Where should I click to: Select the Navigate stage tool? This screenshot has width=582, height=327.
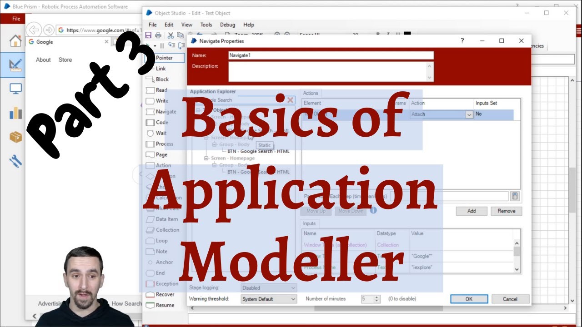point(161,112)
